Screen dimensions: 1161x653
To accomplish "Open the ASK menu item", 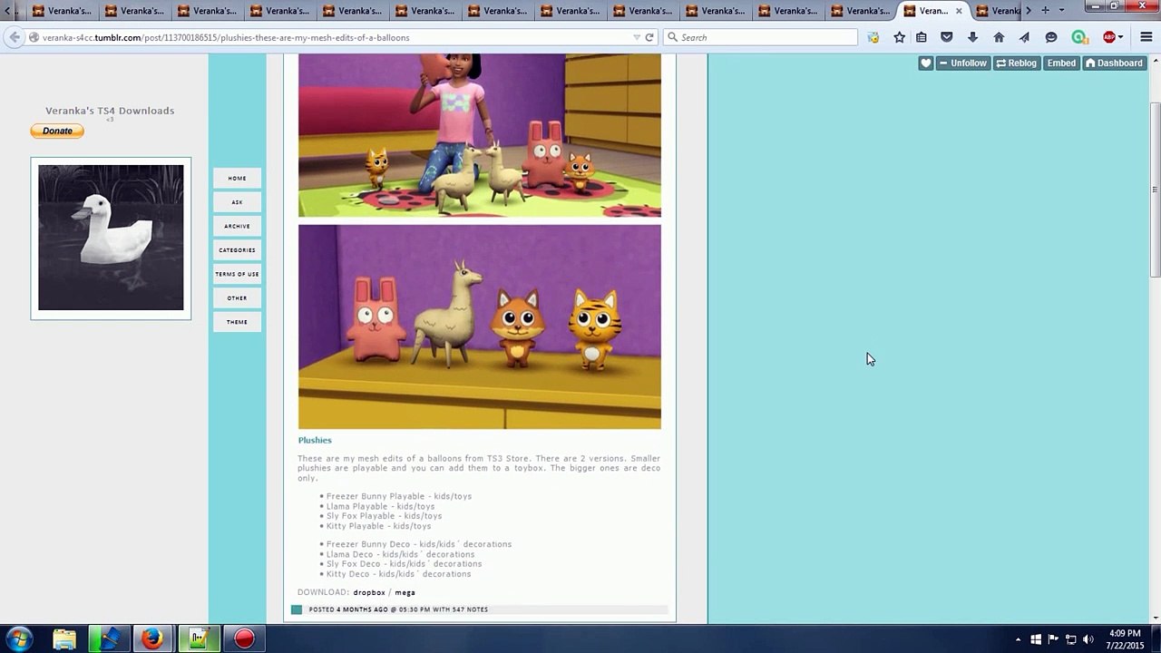I will click(x=237, y=202).
